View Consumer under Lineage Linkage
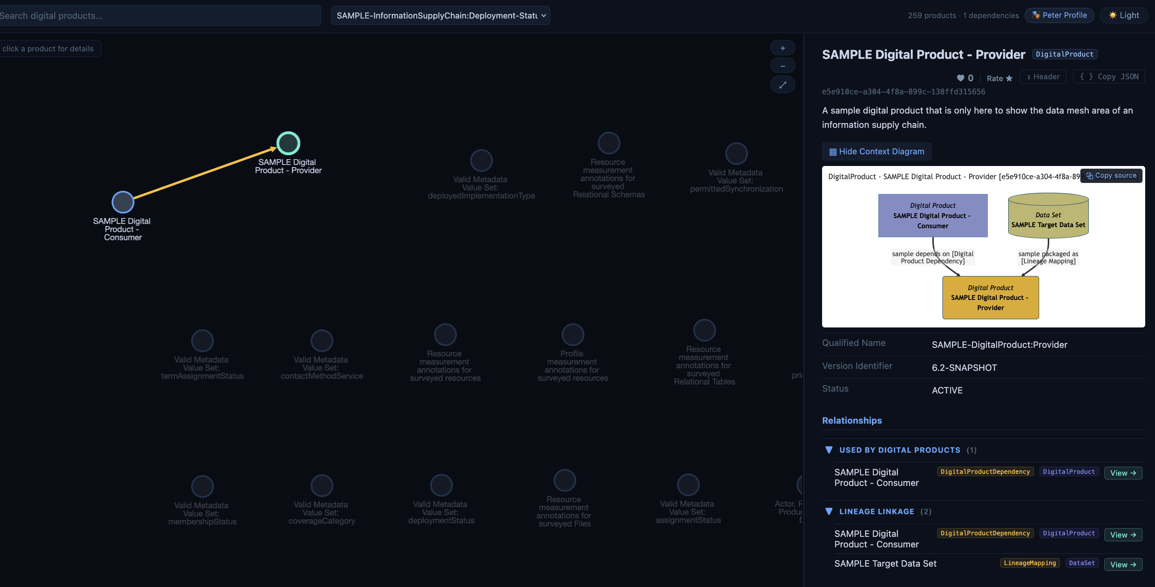 tap(1123, 535)
